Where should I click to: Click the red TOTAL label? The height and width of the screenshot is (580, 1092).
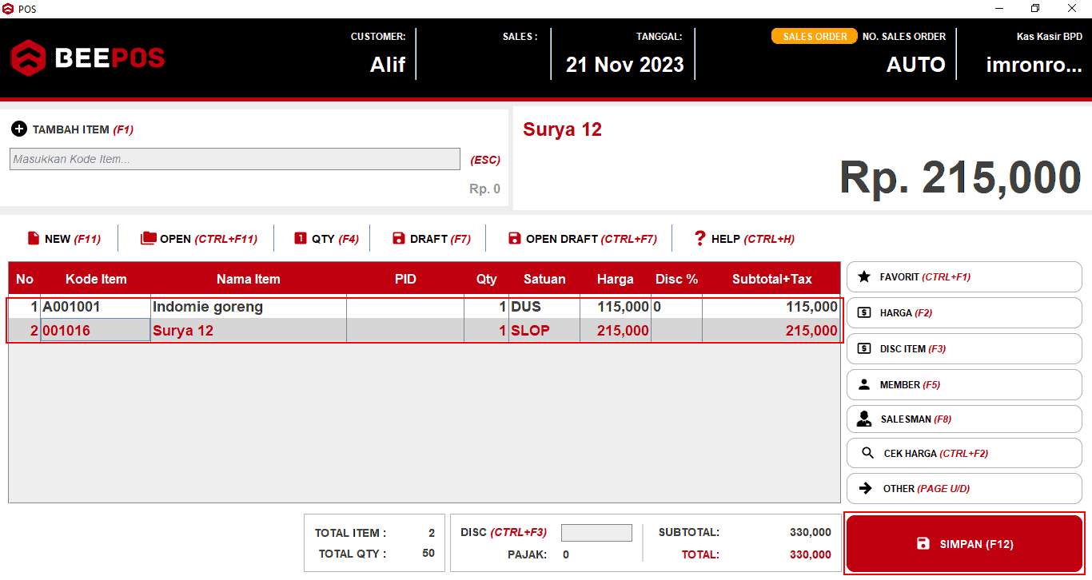(x=700, y=554)
